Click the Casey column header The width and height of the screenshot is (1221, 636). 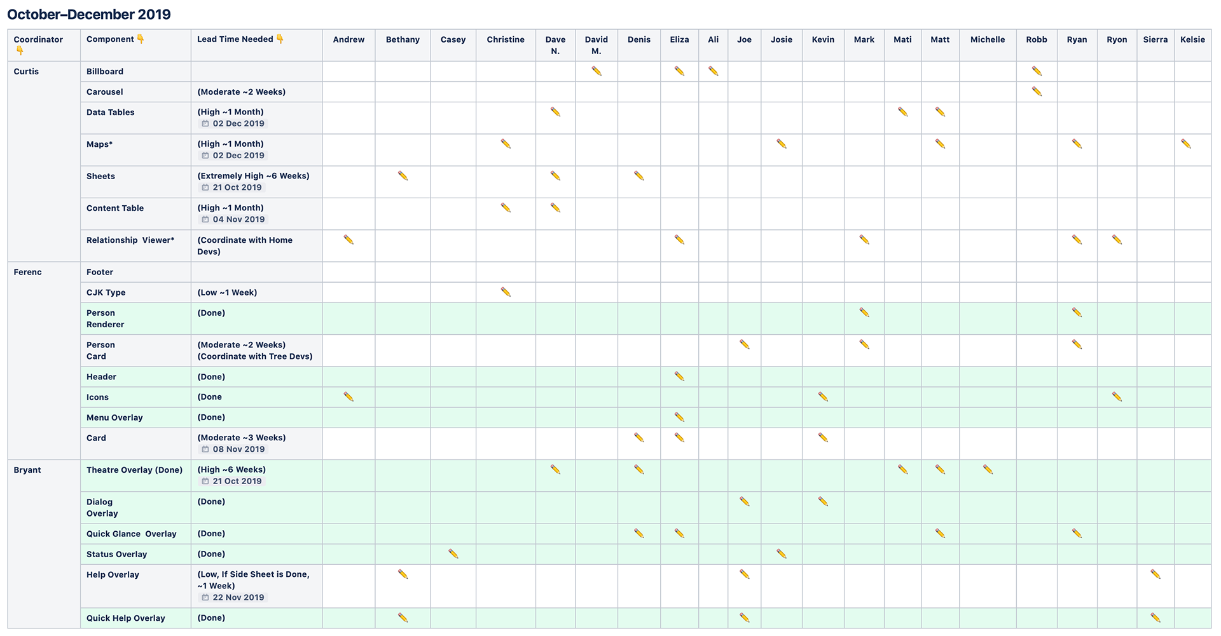coord(453,45)
